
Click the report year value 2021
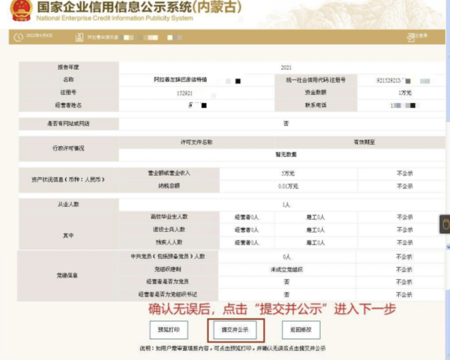[x=286, y=67]
